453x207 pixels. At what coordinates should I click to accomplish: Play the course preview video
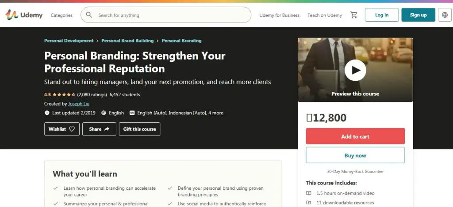click(355, 70)
